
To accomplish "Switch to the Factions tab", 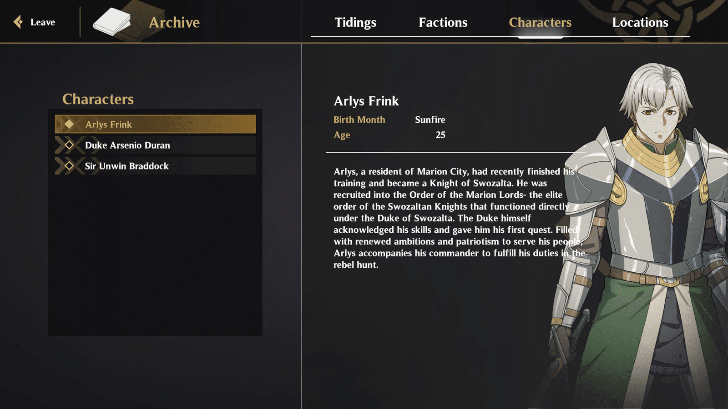I will click(443, 22).
